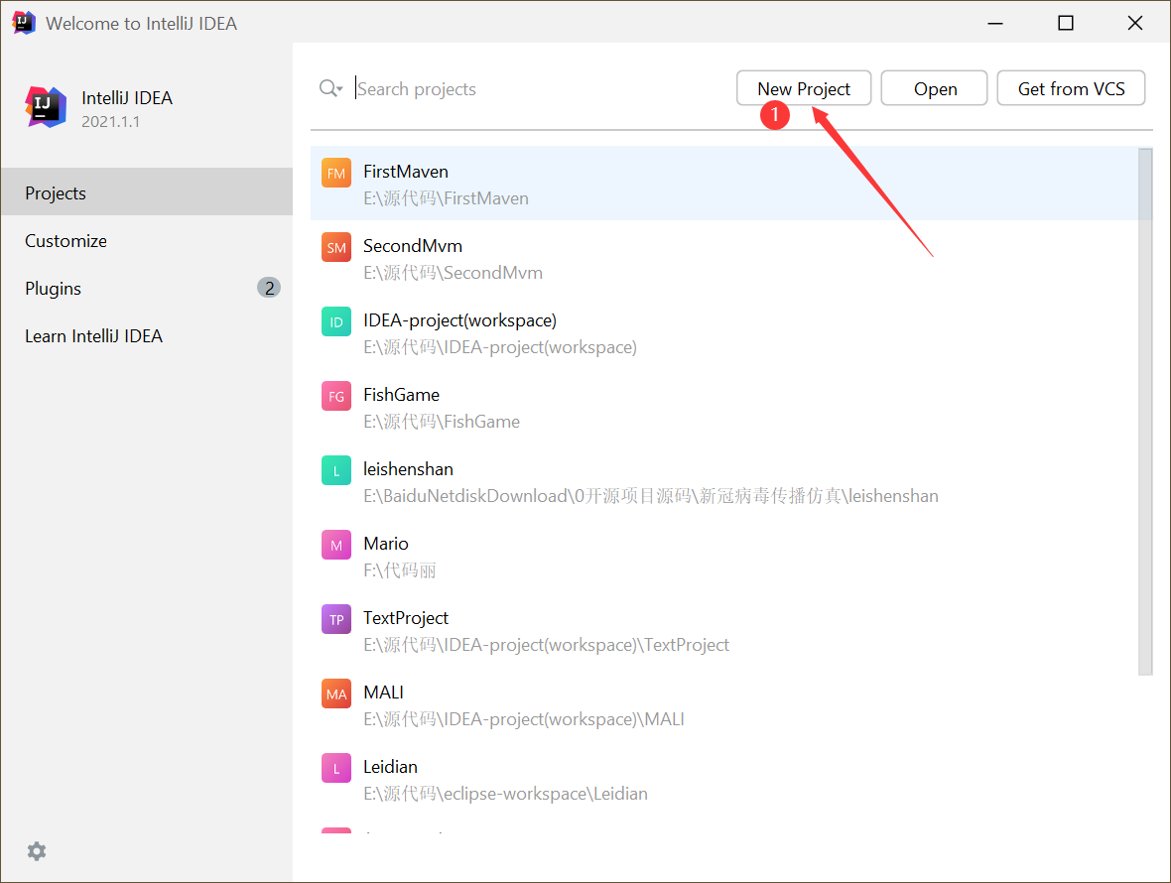Open the SecondMvm project name
The width and height of the screenshot is (1171, 883).
pyautogui.click(x=412, y=246)
